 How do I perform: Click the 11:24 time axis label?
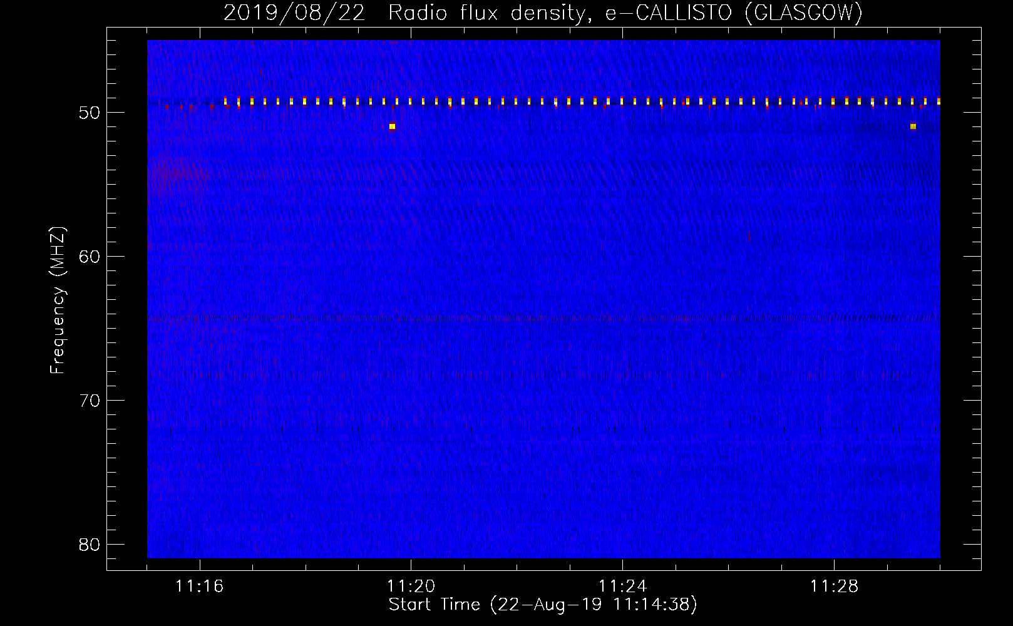622,587
